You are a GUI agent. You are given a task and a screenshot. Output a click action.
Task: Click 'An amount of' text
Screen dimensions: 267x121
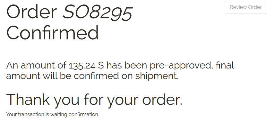point(36,65)
